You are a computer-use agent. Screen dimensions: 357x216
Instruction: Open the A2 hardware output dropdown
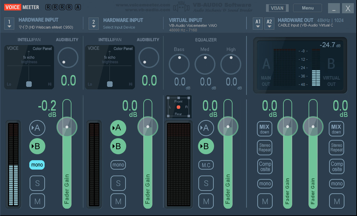(269, 23)
